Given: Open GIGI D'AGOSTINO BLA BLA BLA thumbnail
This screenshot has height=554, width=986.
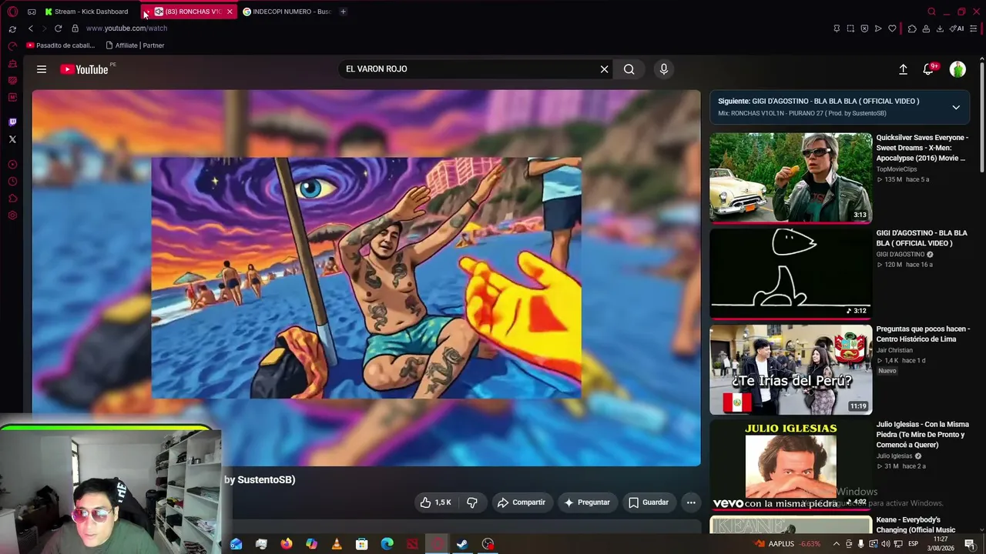Looking at the screenshot, I should pyautogui.click(x=791, y=273).
